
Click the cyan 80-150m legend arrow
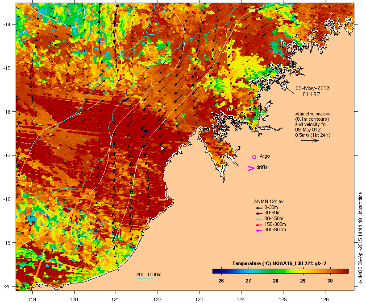(x=259, y=219)
